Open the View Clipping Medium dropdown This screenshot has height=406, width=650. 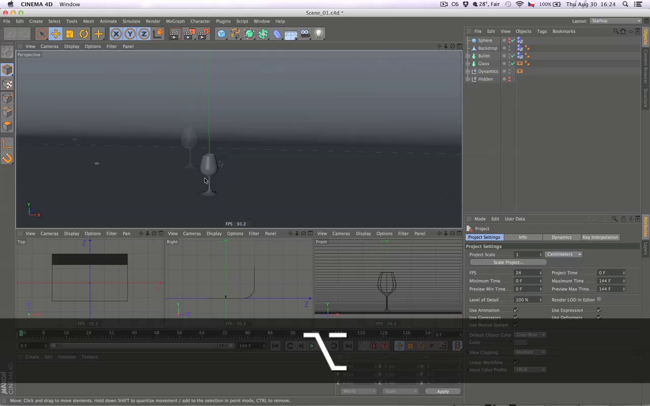[530, 352]
